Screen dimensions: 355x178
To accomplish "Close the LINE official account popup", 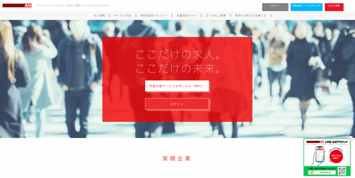I will 350,138.
